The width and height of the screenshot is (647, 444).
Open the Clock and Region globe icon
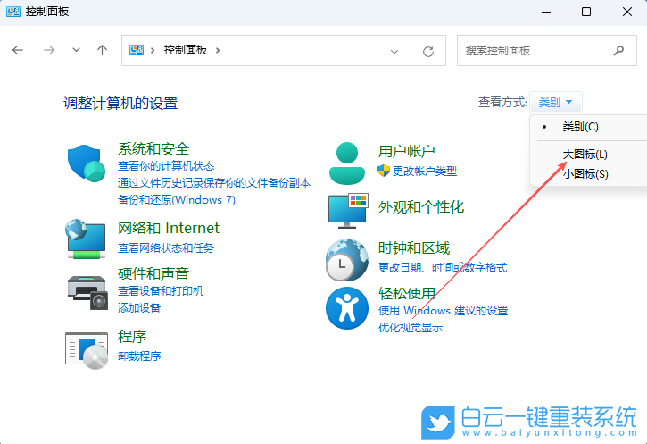click(346, 260)
